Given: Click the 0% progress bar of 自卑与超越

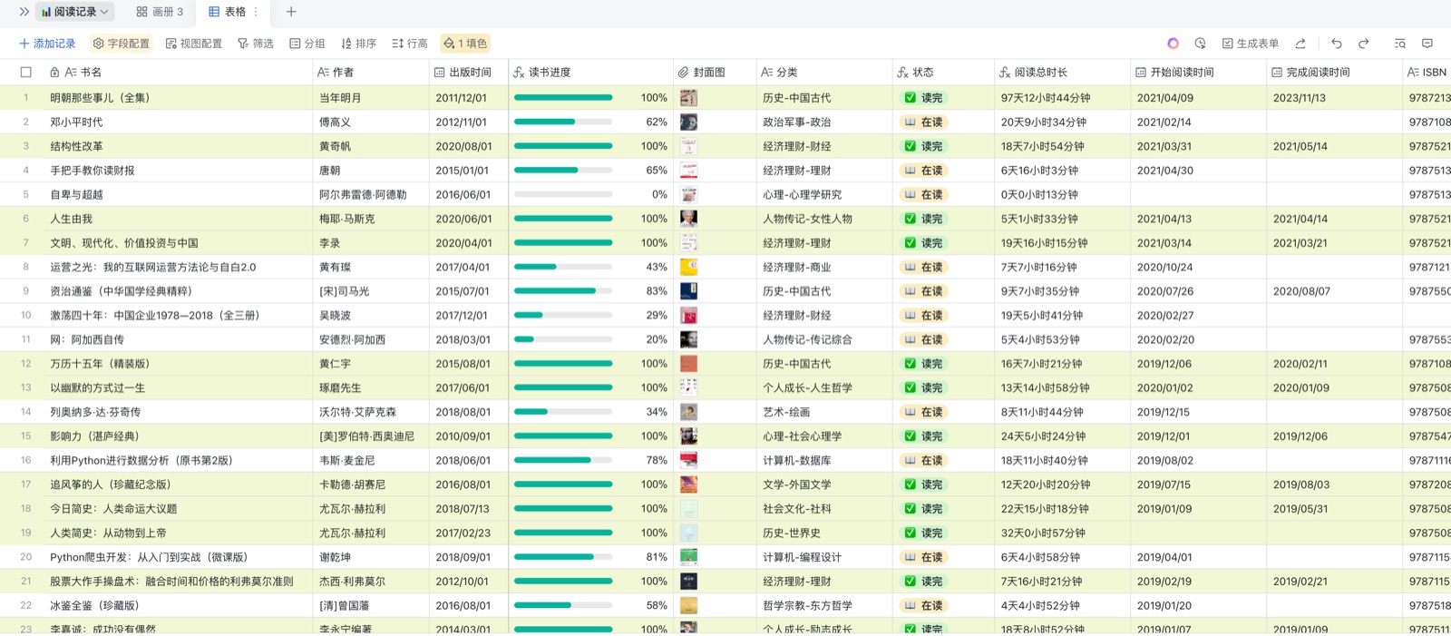Looking at the screenshot, I should point(563,194).
